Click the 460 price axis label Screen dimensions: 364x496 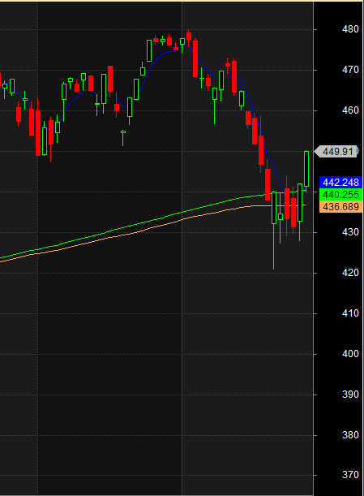pyautogui.click(x=350, y=110)
